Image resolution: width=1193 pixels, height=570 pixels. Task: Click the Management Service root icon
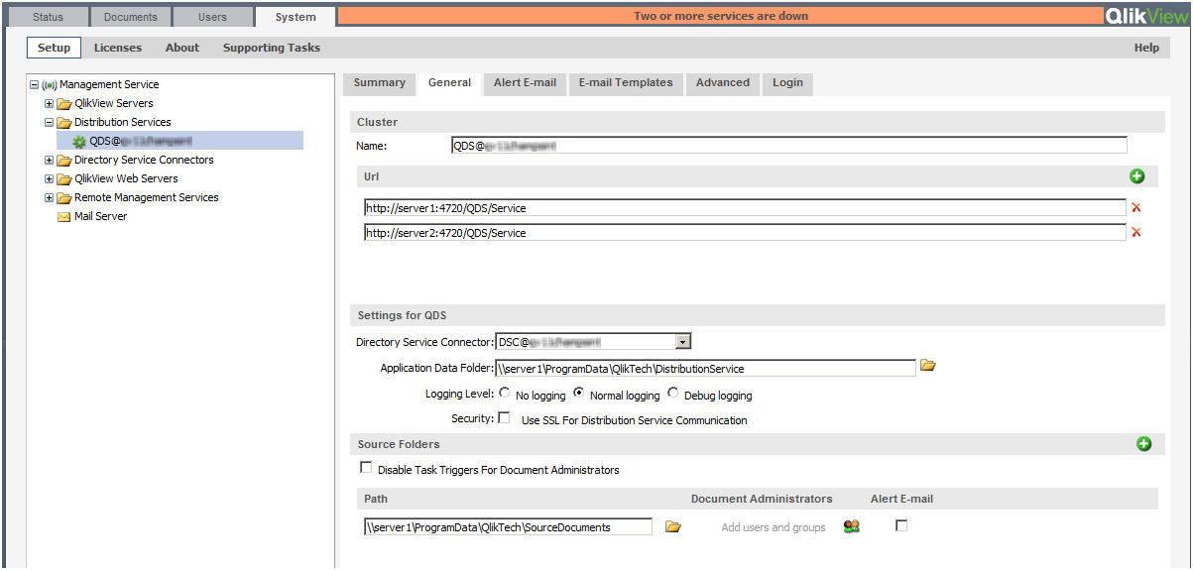coord(50,85)
